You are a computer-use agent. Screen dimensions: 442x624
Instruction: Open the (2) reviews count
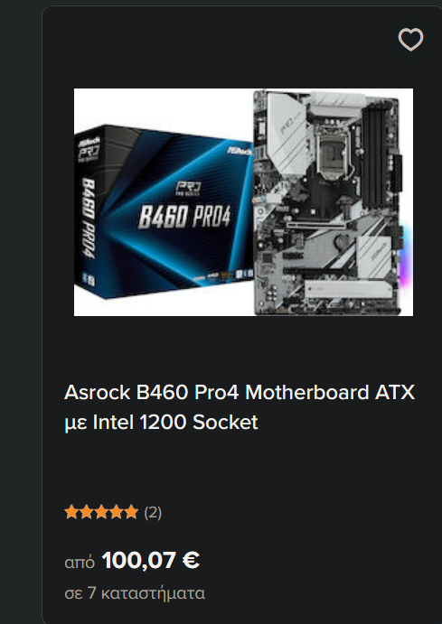pyautogui.click(x=153, y=513)
